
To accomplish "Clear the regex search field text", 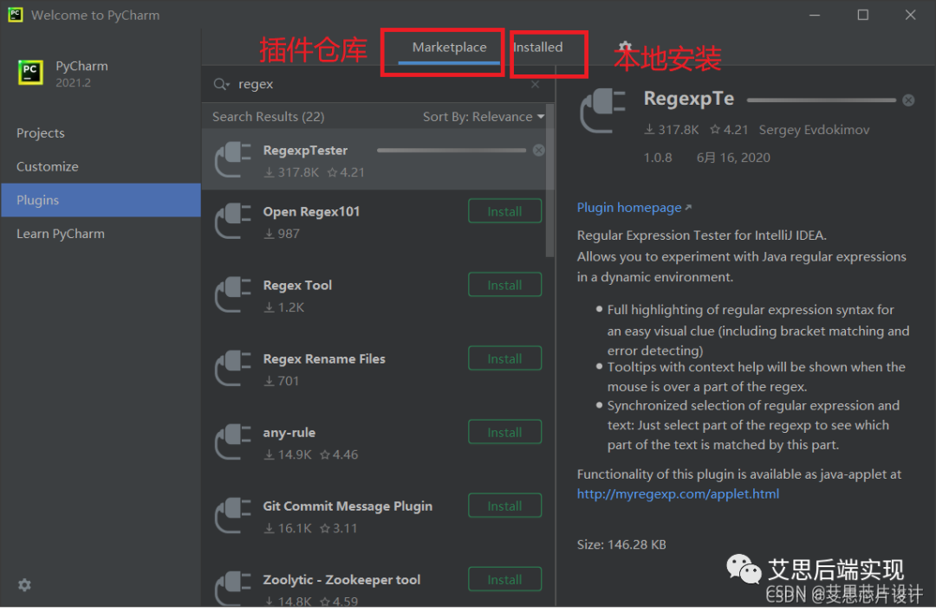I will (535, 84).
